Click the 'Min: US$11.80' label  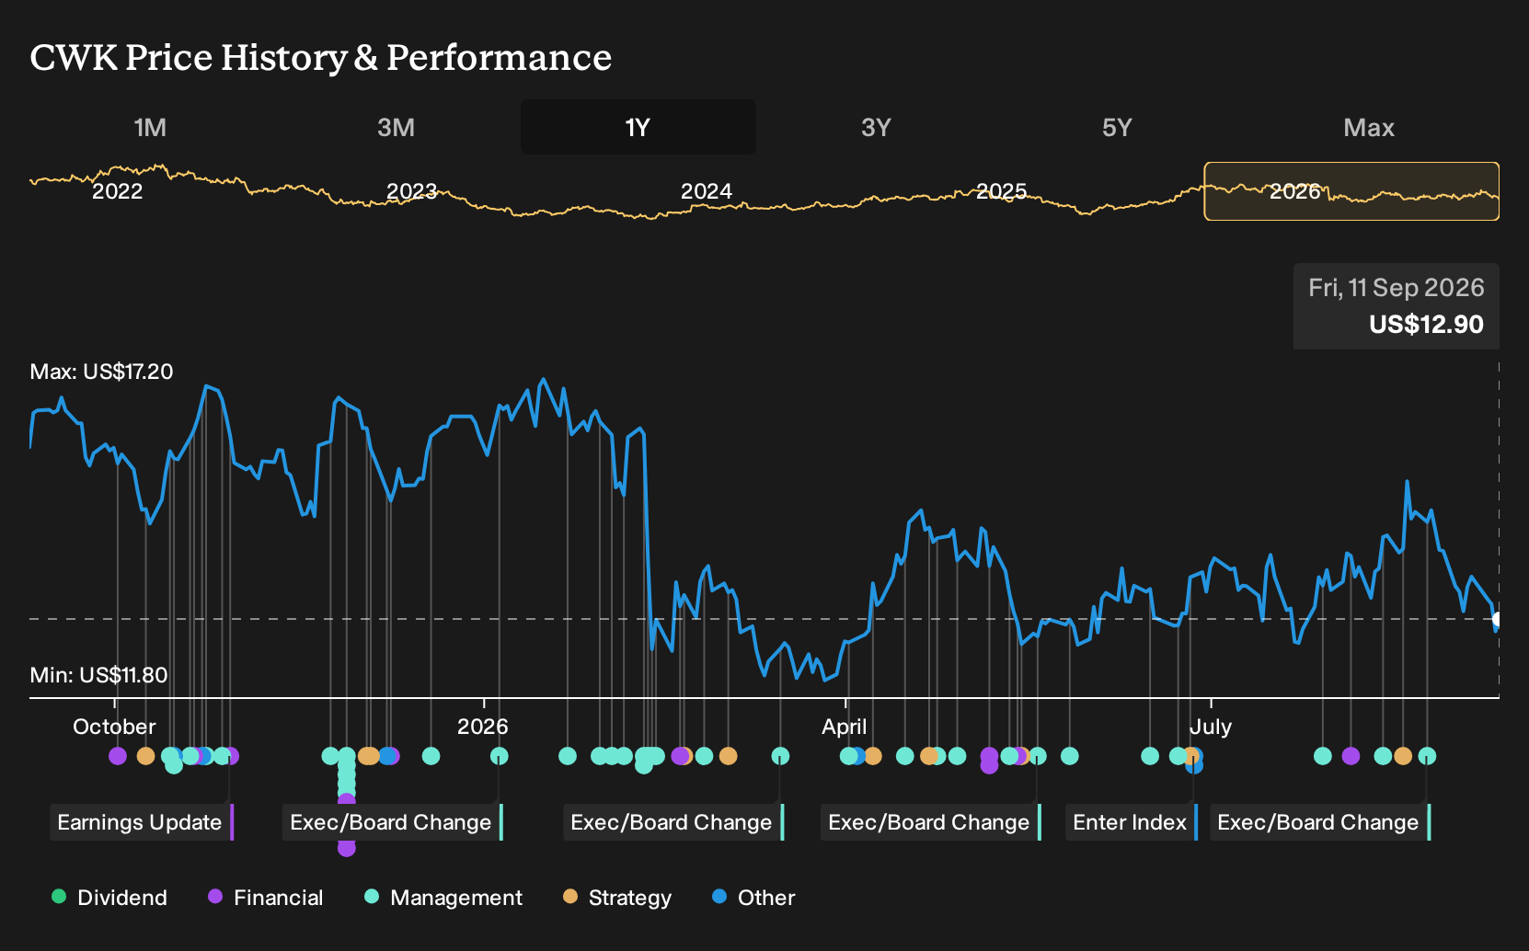[98, 675]
